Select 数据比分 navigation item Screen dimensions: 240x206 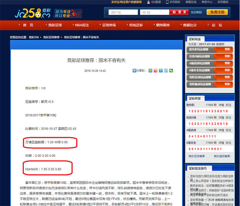click(x=190, y=25)
